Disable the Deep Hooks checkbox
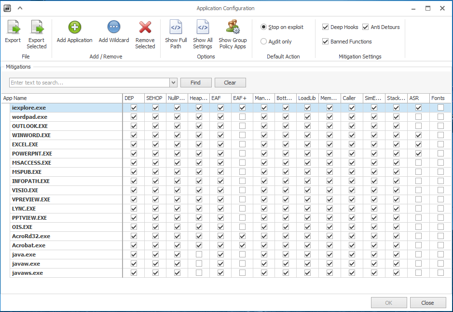This screenshot has height=312, width=453. tap(326, 27)
